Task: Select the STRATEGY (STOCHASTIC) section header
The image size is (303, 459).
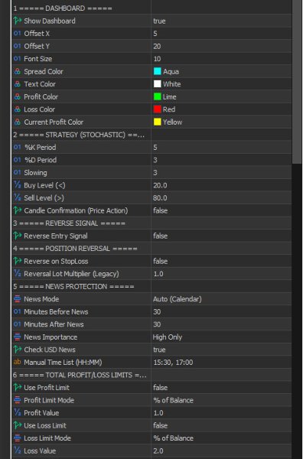Action: pos(151,135)
